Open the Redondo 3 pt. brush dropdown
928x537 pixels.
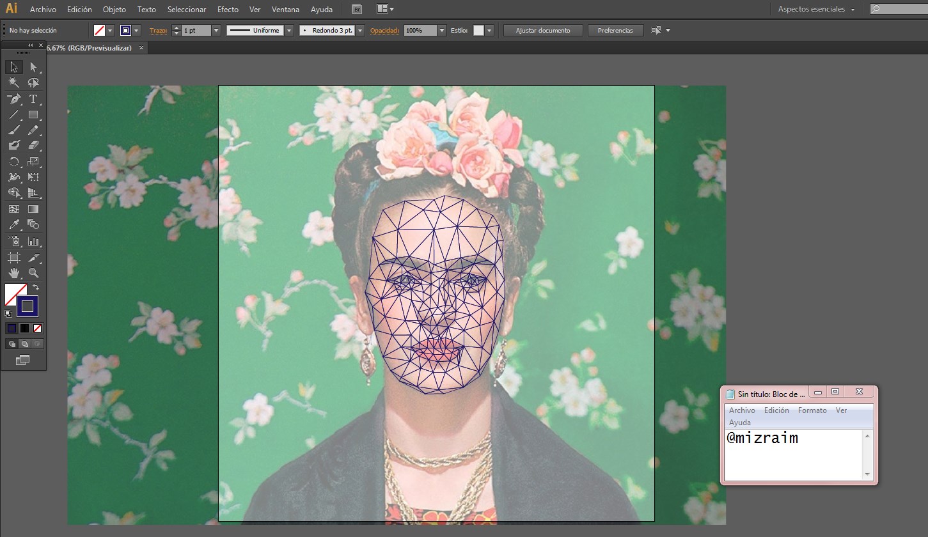[x=360, y=30]
